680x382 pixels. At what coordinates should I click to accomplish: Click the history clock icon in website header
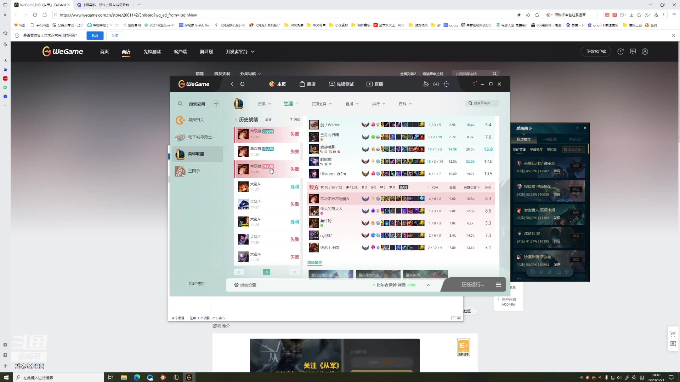pyautogui.click(x=620, y=52)
